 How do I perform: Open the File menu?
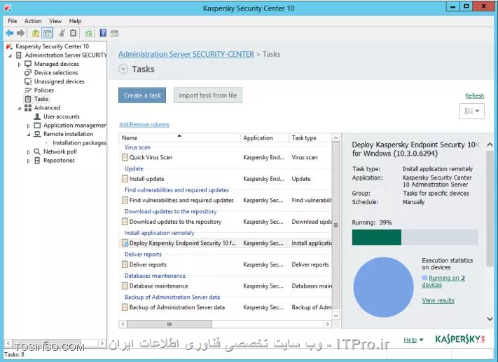pos(13,21)
